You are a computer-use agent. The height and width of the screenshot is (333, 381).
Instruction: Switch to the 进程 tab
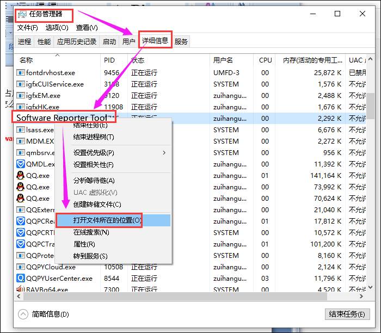pos(24,41)
